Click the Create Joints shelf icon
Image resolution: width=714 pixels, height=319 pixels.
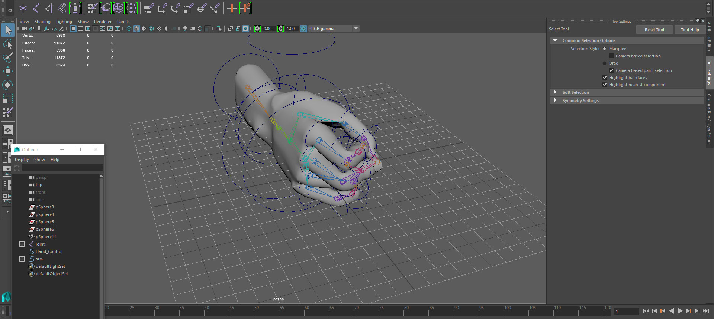pyautogui.click(x=36, y=8)
